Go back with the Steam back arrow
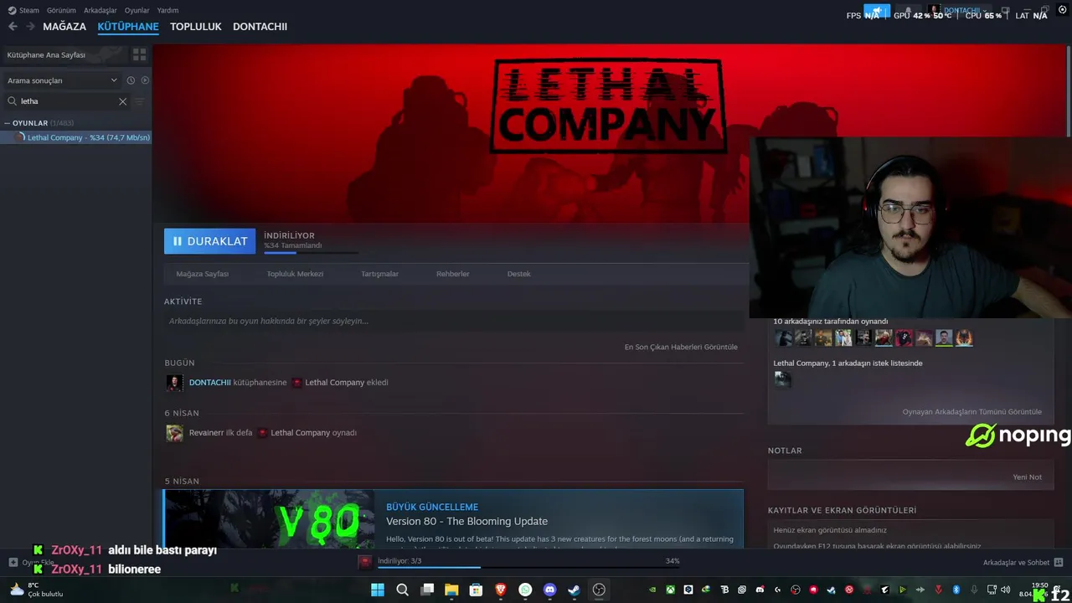Image resolution: width=1072 pixels, height=603 pixels. point(13,27)
